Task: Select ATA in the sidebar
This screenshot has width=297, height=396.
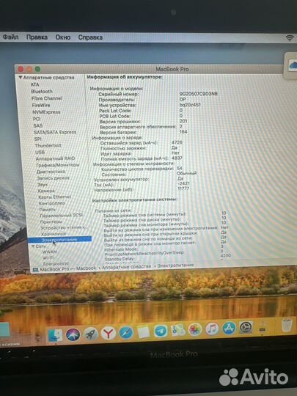Action: click(x=35, y=84)
